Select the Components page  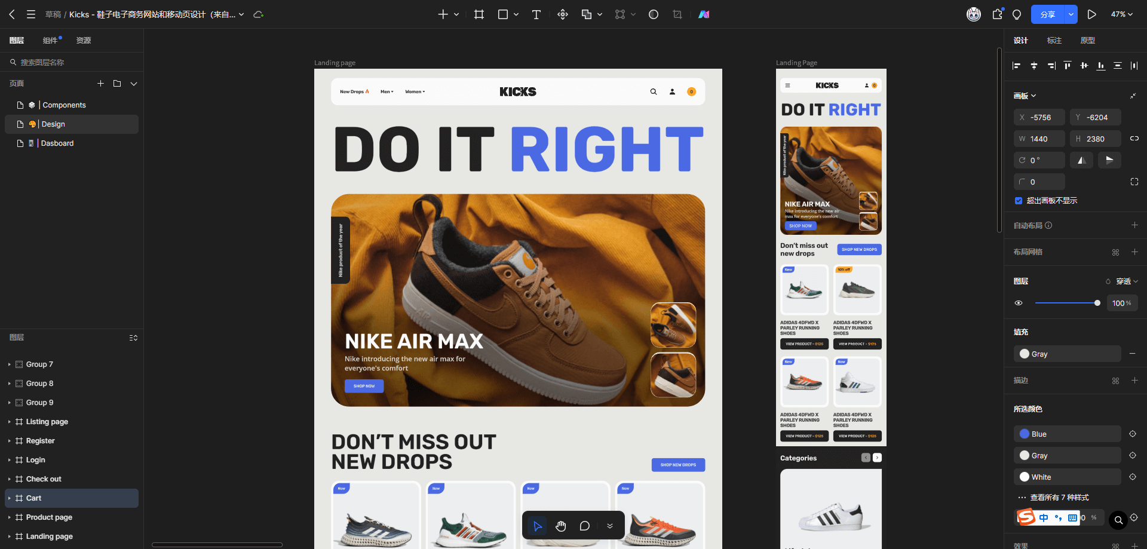point(72,105)
